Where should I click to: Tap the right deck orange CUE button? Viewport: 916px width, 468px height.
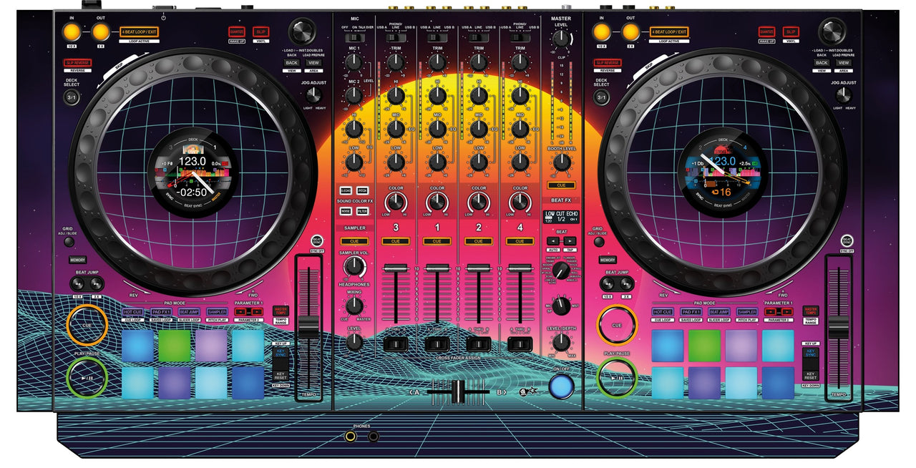coord(618,325)
